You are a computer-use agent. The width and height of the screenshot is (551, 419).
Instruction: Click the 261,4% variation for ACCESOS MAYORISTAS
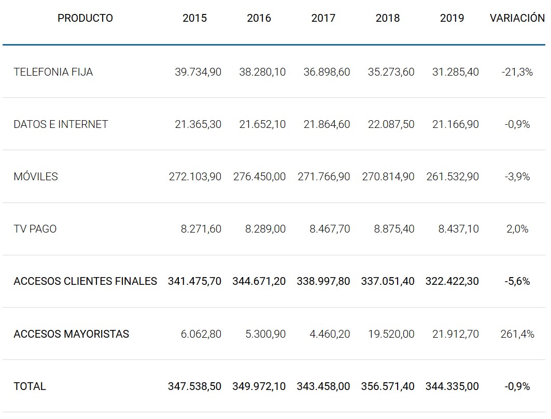[517, 334]
